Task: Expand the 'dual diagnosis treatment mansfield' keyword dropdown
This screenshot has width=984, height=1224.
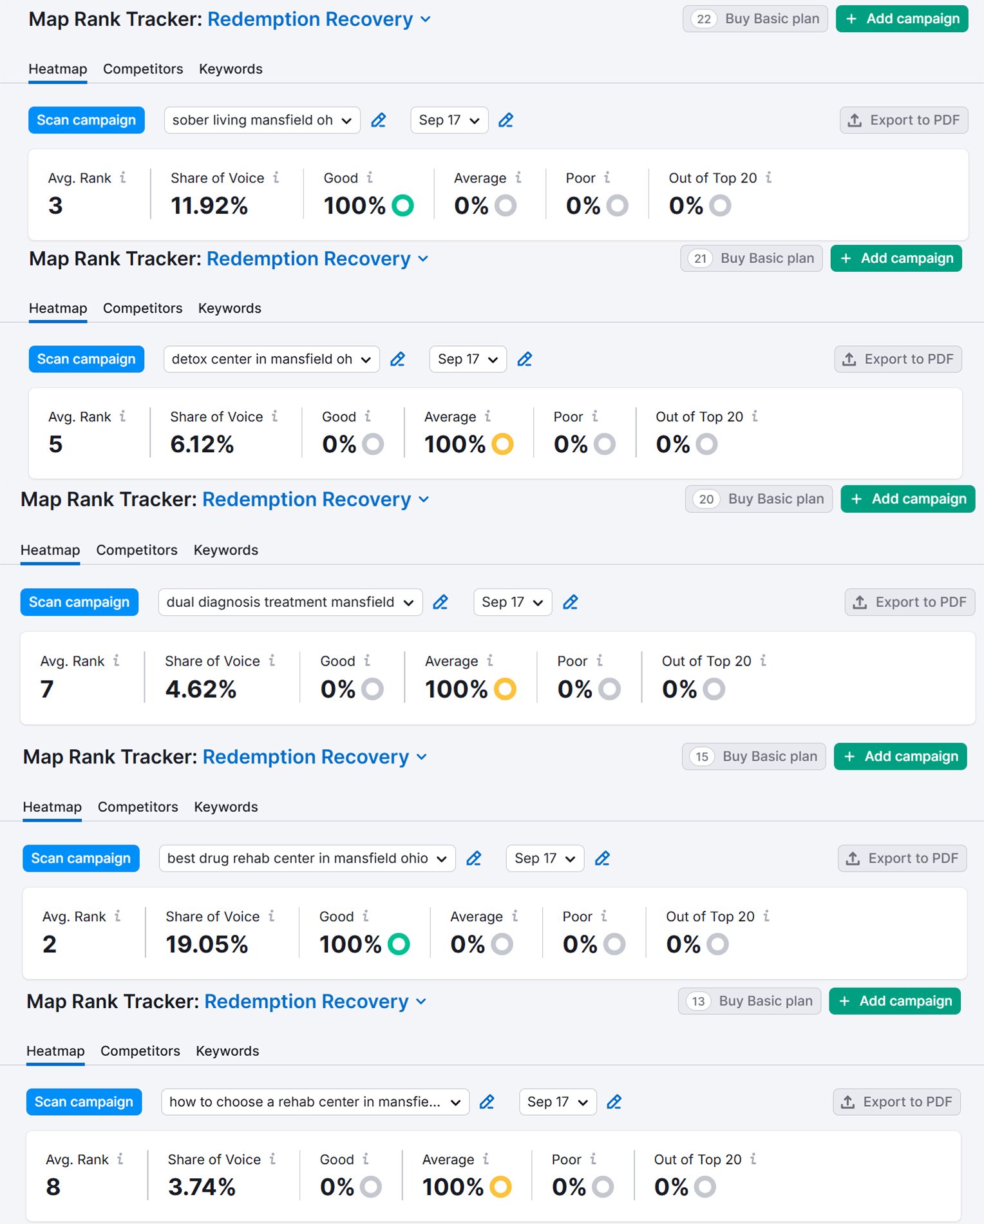Action: click(x=290, y=602)
